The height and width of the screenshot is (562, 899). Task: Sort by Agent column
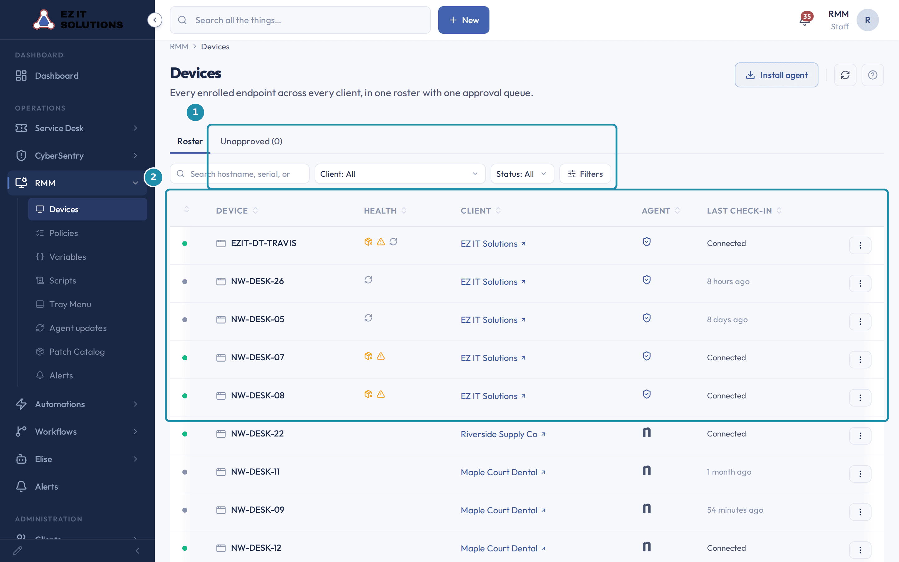pyautogui.click(x=661, y=211)
